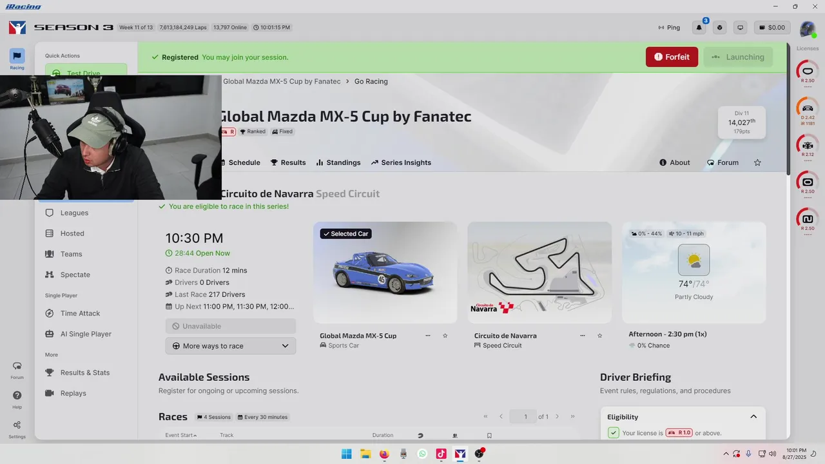The height and width of the screenshot is (464, 825).
Task: Open Hosted in the sidebar
Action: tap(72, 233)
